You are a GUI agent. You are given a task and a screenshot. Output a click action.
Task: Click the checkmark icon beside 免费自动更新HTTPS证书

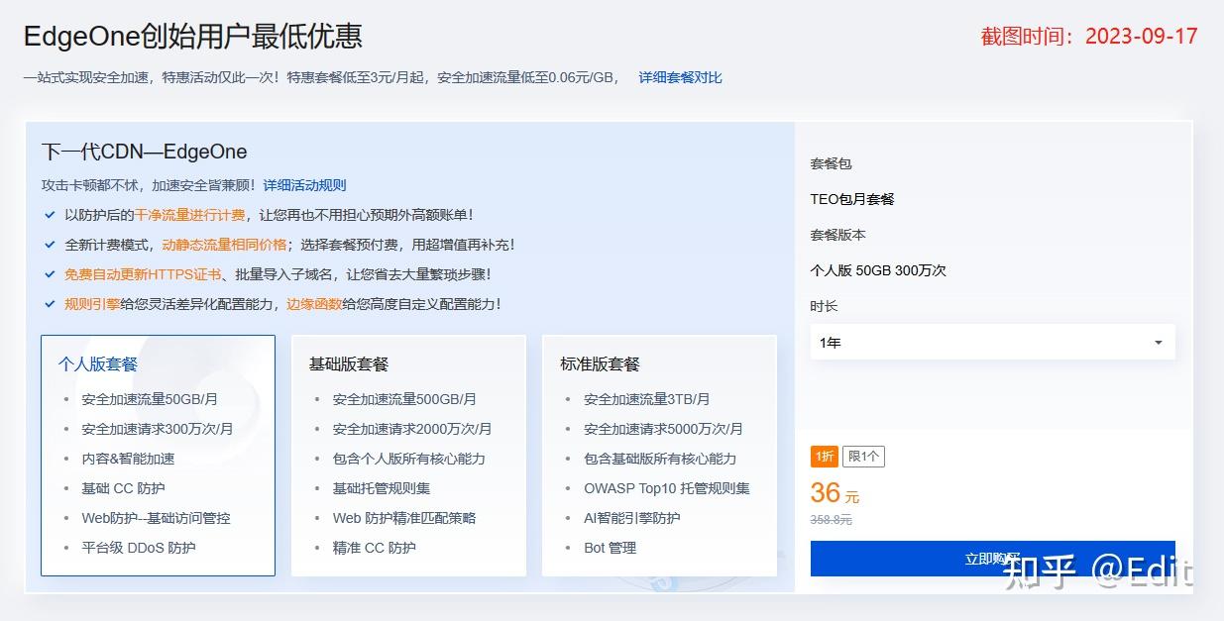(49, 274)
